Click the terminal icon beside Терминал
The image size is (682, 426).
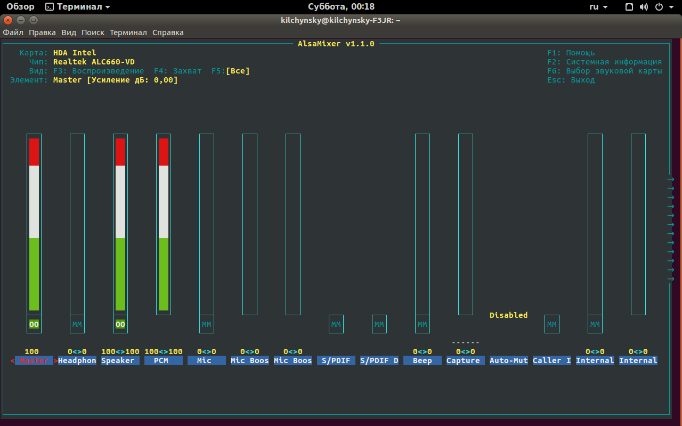click(x=50, y=7)
